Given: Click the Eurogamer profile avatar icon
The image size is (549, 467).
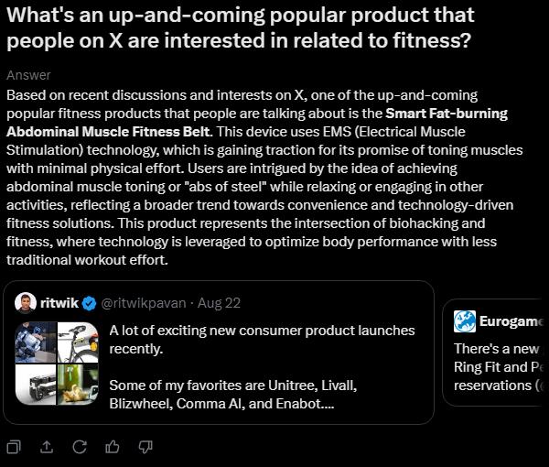Looking at the screenshot, I should 464,321.
